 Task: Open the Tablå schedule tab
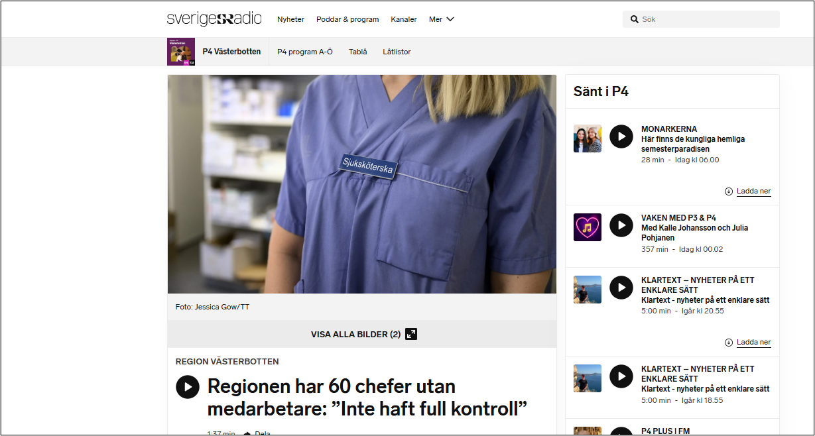pos(358,52)
